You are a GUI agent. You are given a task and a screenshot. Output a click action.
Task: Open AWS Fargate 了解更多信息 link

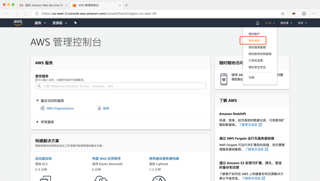pyautogui.click(x=256, y=149)
